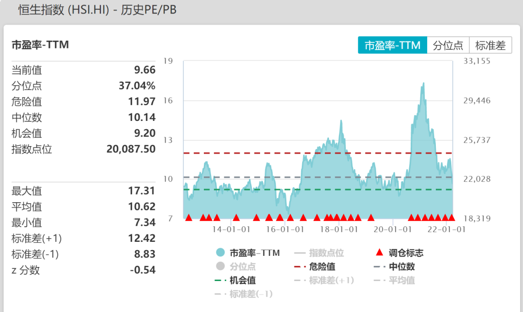Screen dimensions: 523x312
Task: Click the 平均值 10.62 value
Action: (x=142, y=207)
